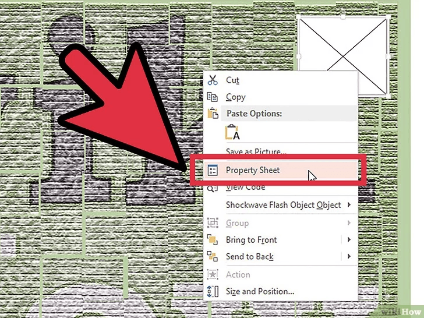Click the Property Sheet icon
424x318 pixels.
point(213,170)
